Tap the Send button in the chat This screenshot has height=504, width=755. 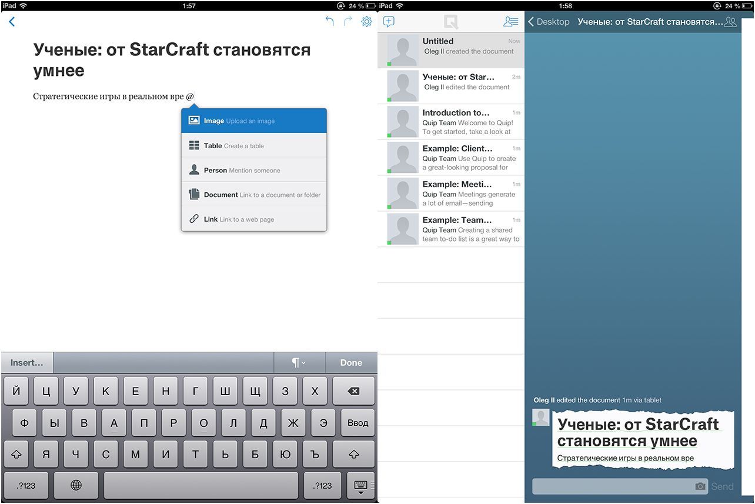click(x=722, y=486)
